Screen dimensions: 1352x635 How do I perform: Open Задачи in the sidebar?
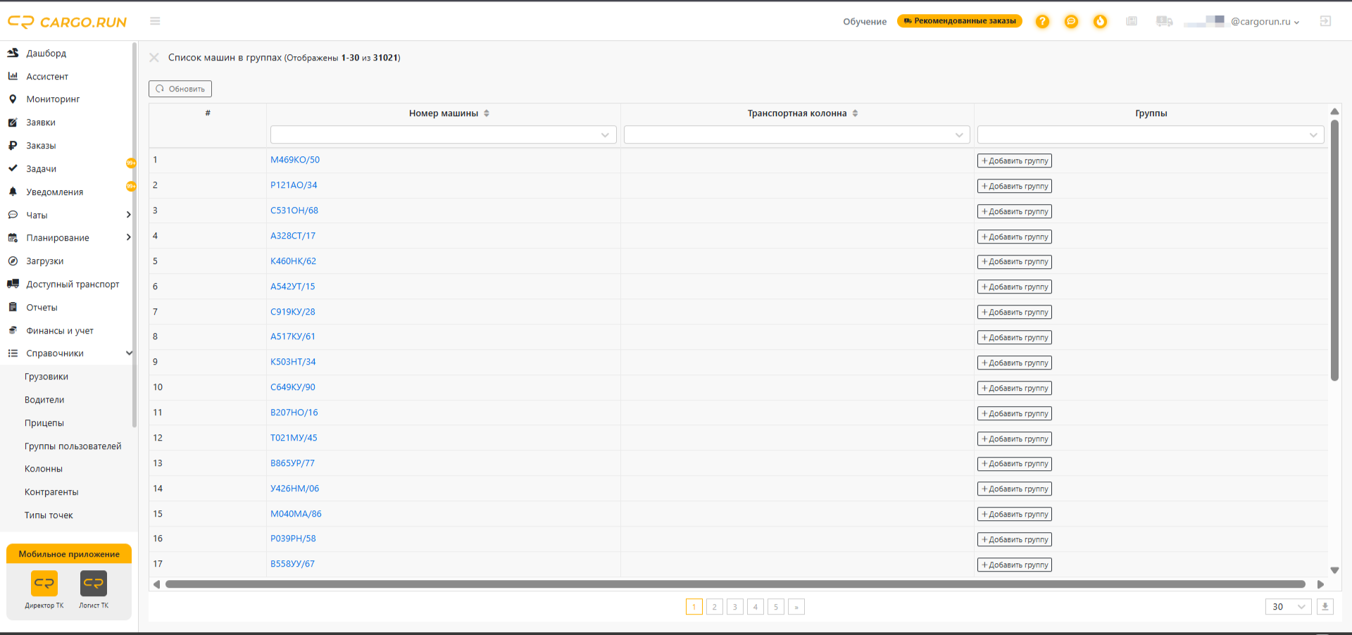click(41, 169)
